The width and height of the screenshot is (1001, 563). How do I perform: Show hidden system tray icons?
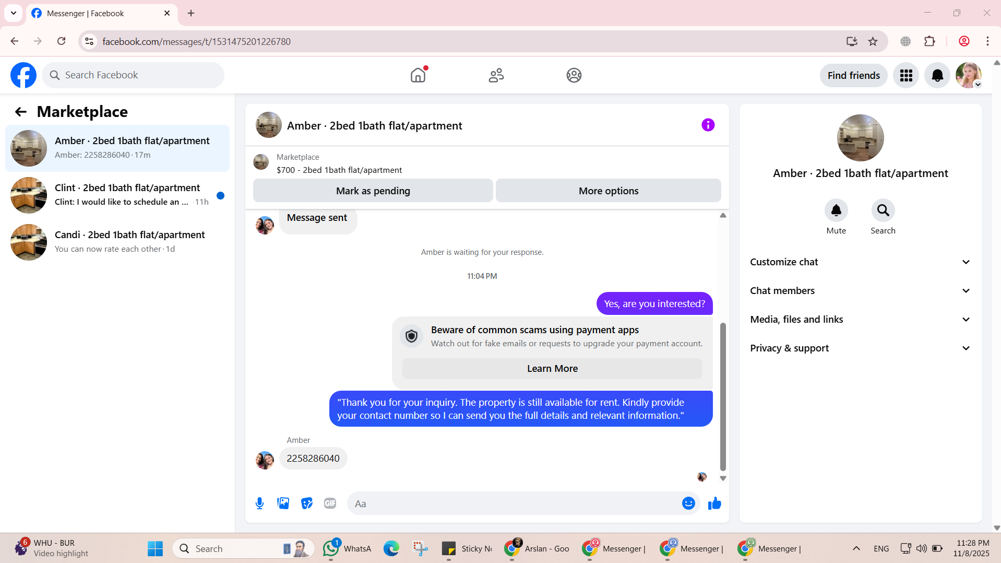(856, 549)
